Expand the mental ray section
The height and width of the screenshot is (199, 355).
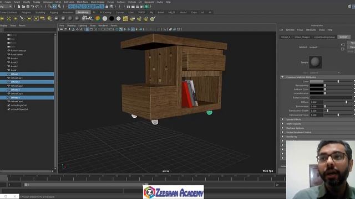point(282,137)
